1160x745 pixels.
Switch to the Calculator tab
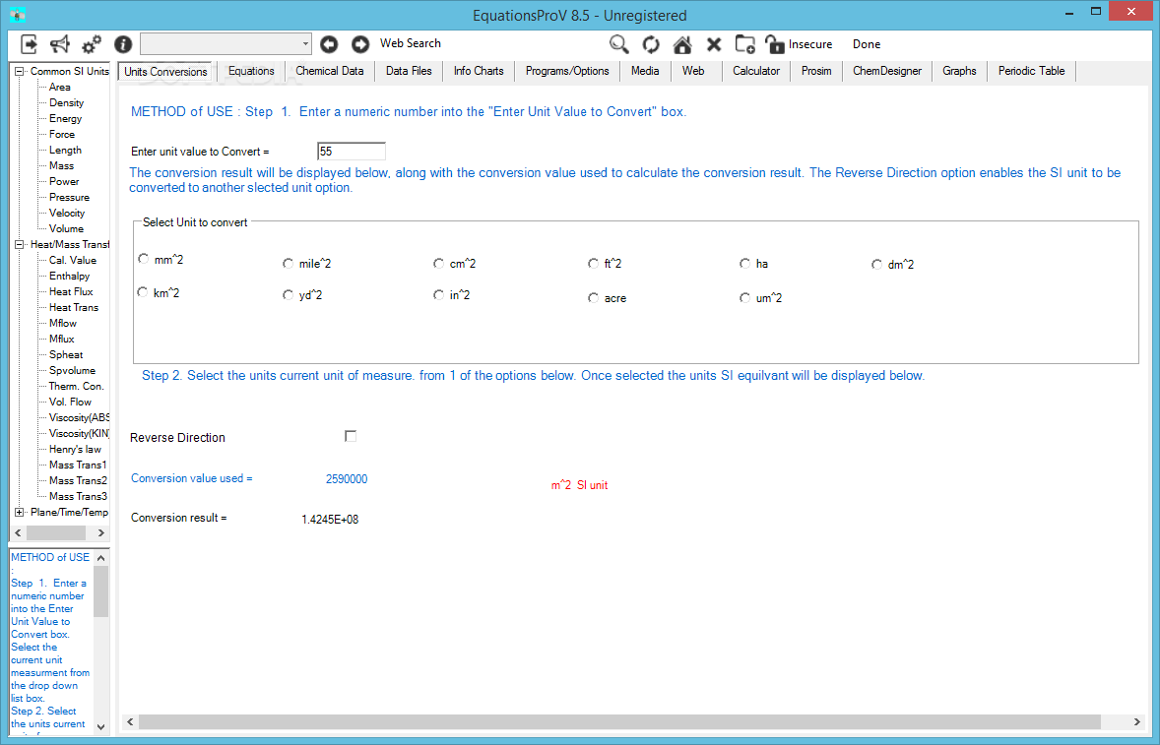756,71
